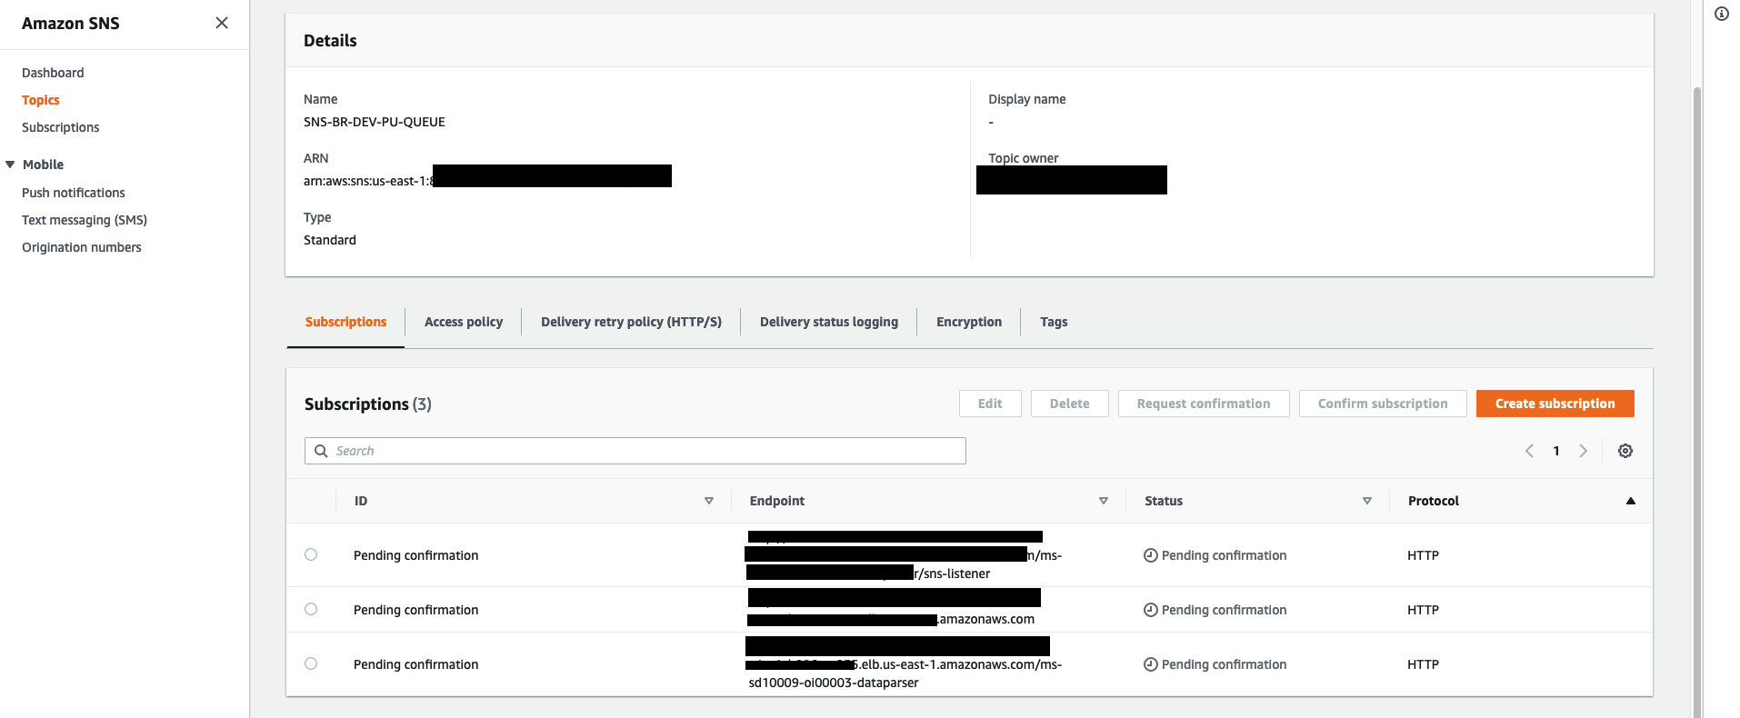Viewport: 1740px width, 718px height.
Task: Click HTTP protocol in dataparser row
Action: pos(1423,664)
